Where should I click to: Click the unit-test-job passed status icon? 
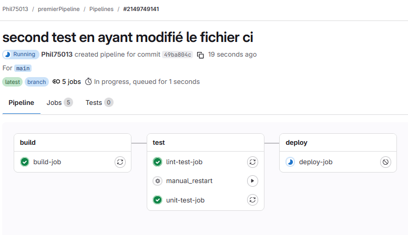point(157,200)
